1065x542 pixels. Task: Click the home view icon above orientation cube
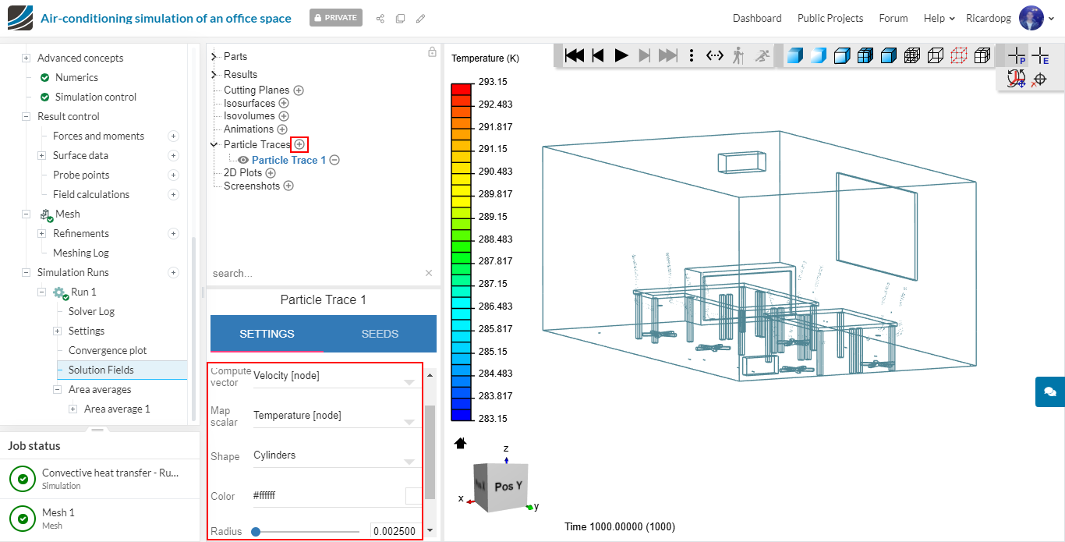[460, 443]
